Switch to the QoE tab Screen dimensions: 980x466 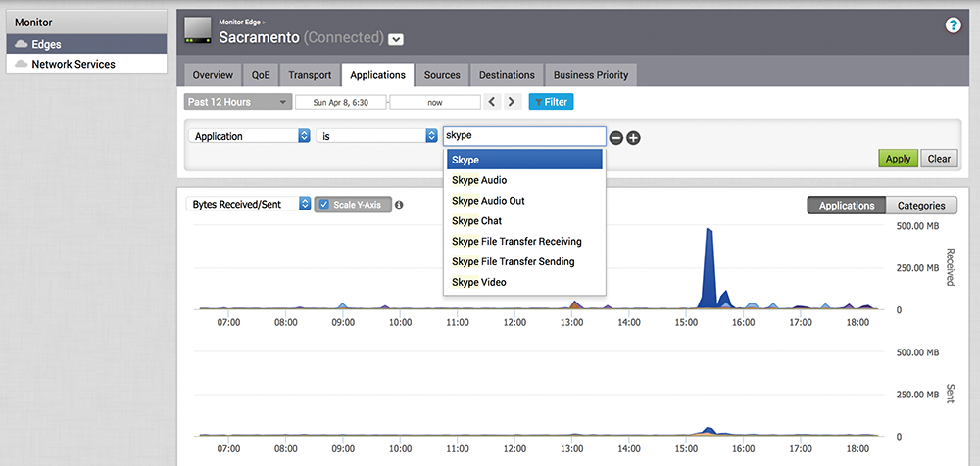pyautogui.click(x=261, y=75)
